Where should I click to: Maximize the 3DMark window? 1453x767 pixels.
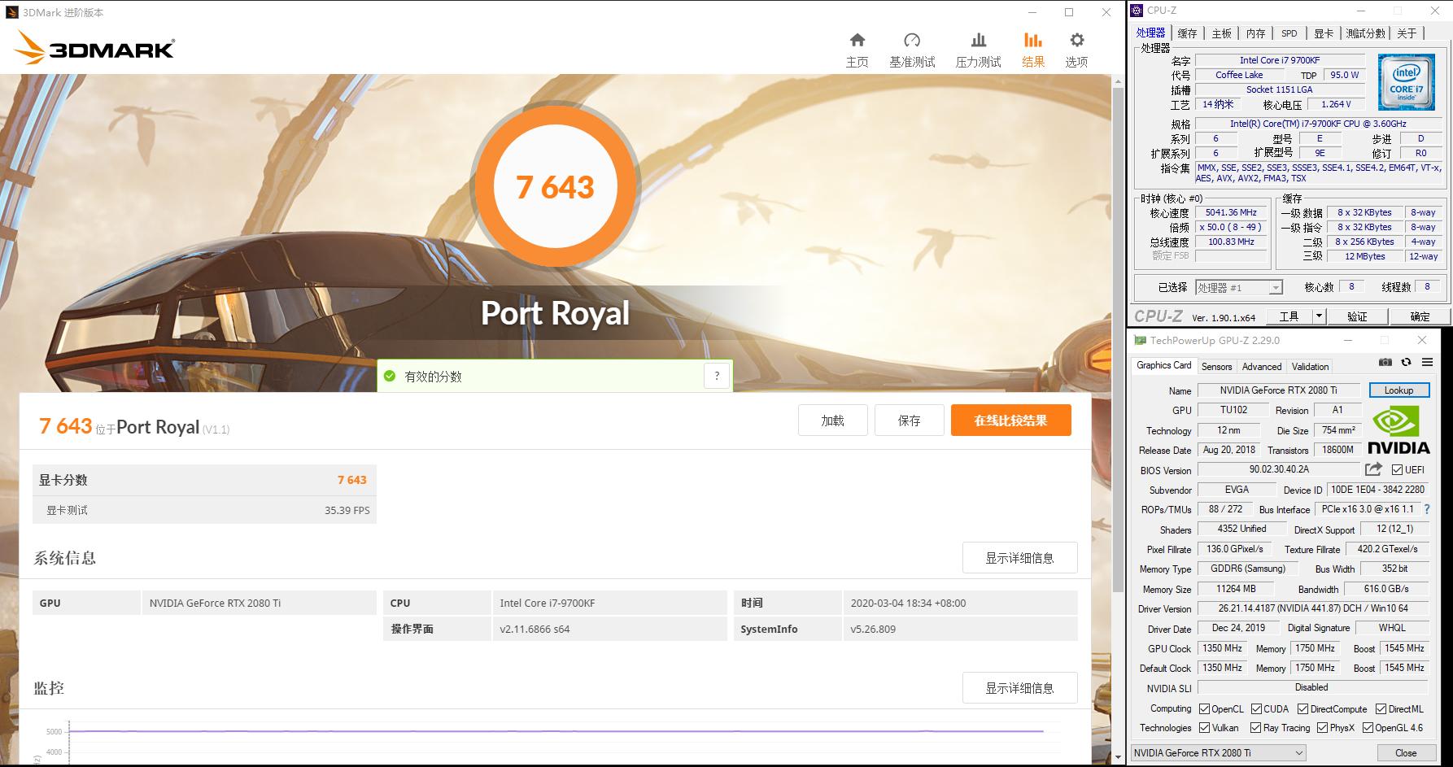pos(1069,12)
